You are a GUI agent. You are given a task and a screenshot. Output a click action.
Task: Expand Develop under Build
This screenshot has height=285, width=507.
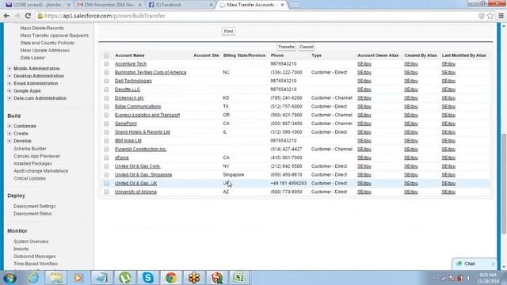coord(10,141)
